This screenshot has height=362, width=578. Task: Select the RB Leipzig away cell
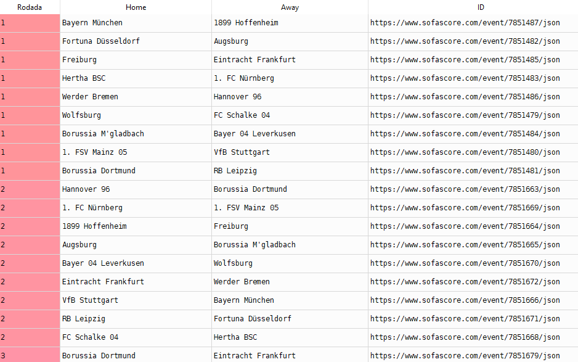(235, 171)
